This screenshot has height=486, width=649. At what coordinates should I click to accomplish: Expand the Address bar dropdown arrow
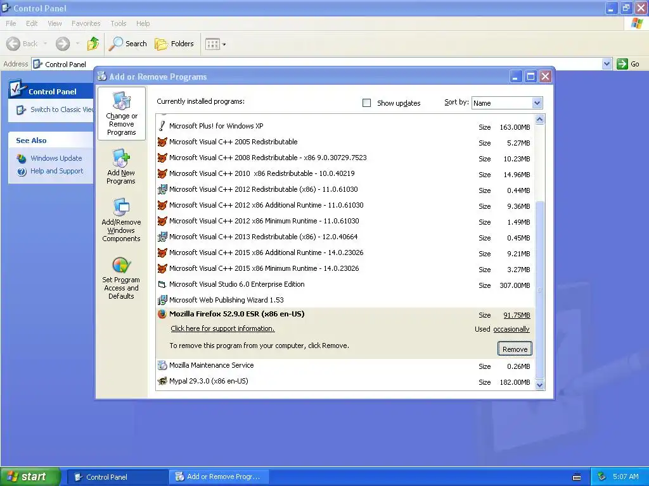tap(607, 64)
